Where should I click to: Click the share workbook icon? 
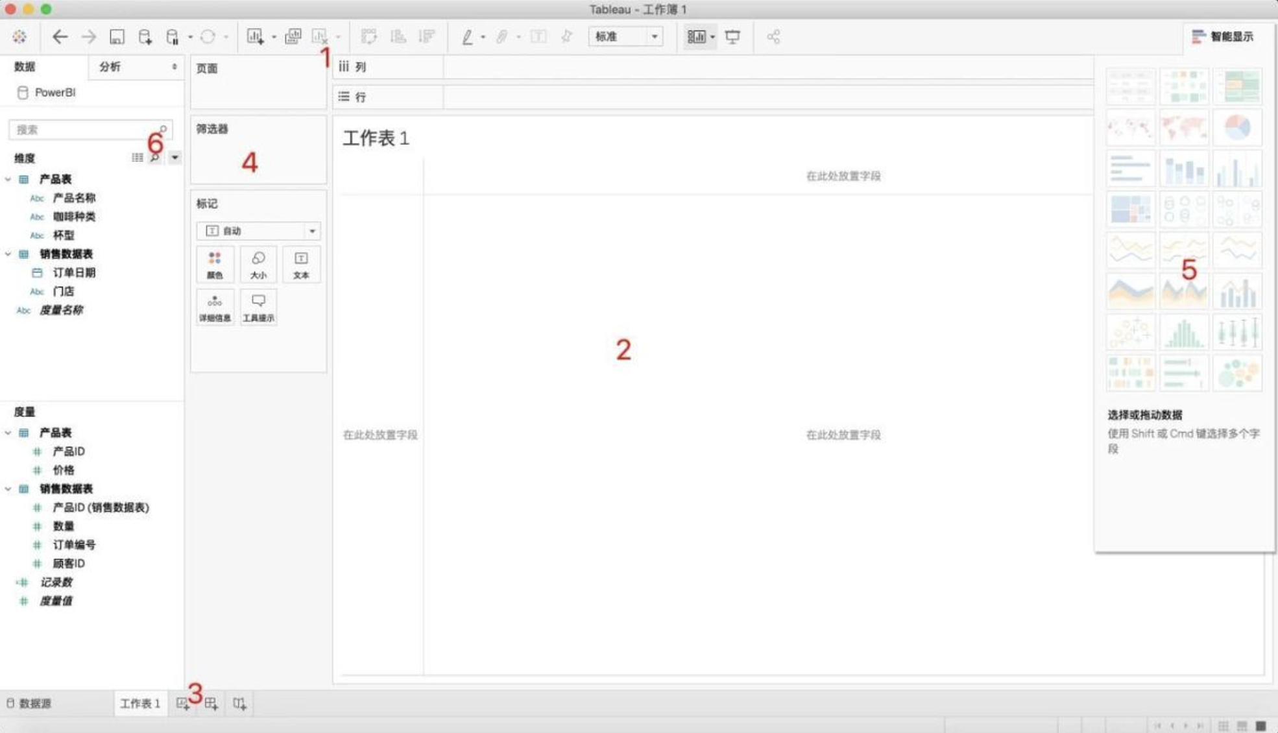click(x=773, y=37)
